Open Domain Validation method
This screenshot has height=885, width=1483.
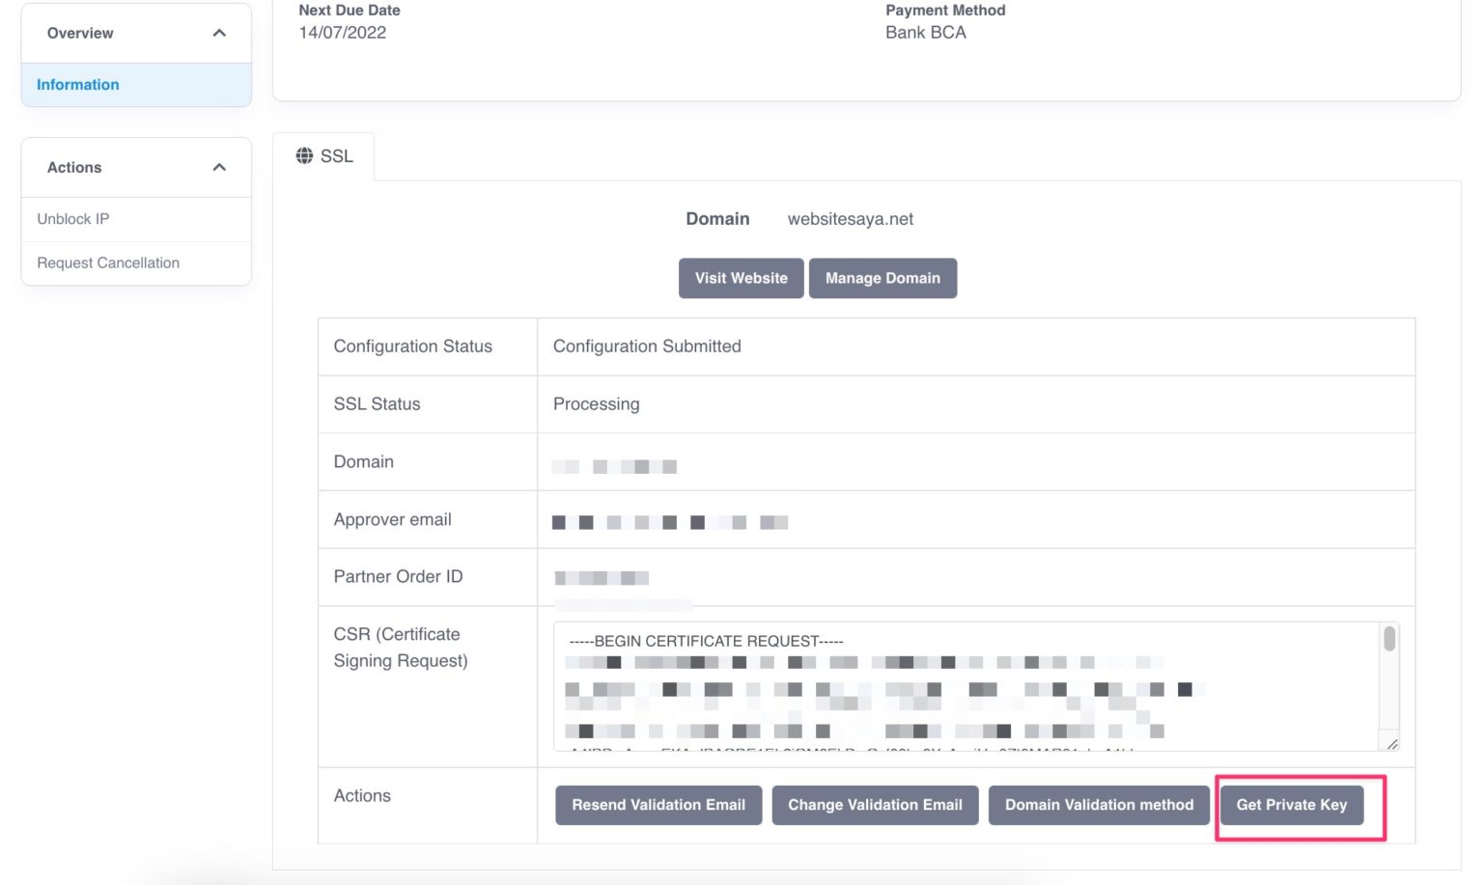(x=1098, y=805)
